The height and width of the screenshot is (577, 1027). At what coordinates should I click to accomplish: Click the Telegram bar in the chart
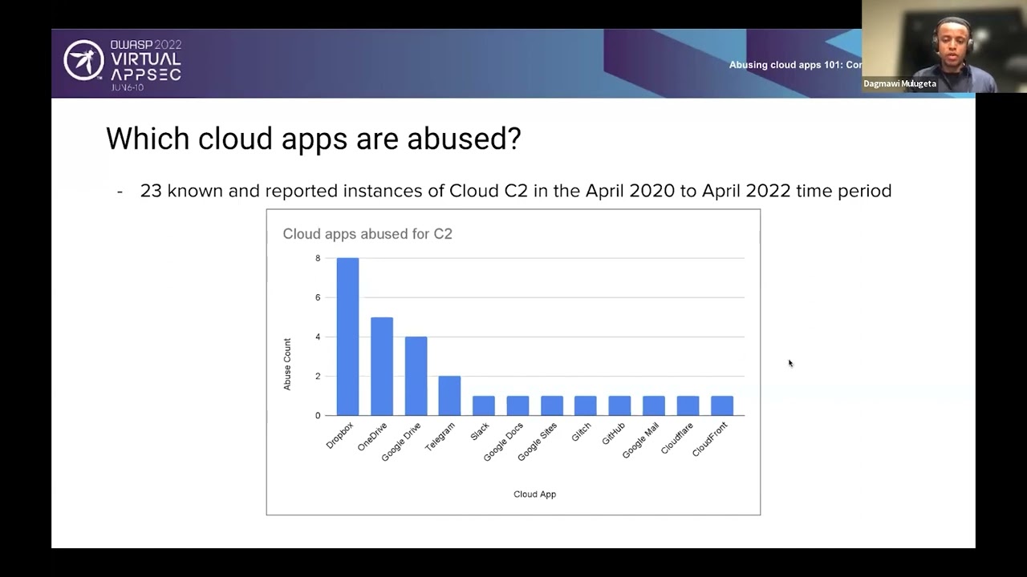pyautogui.click(x=449, y=396)
